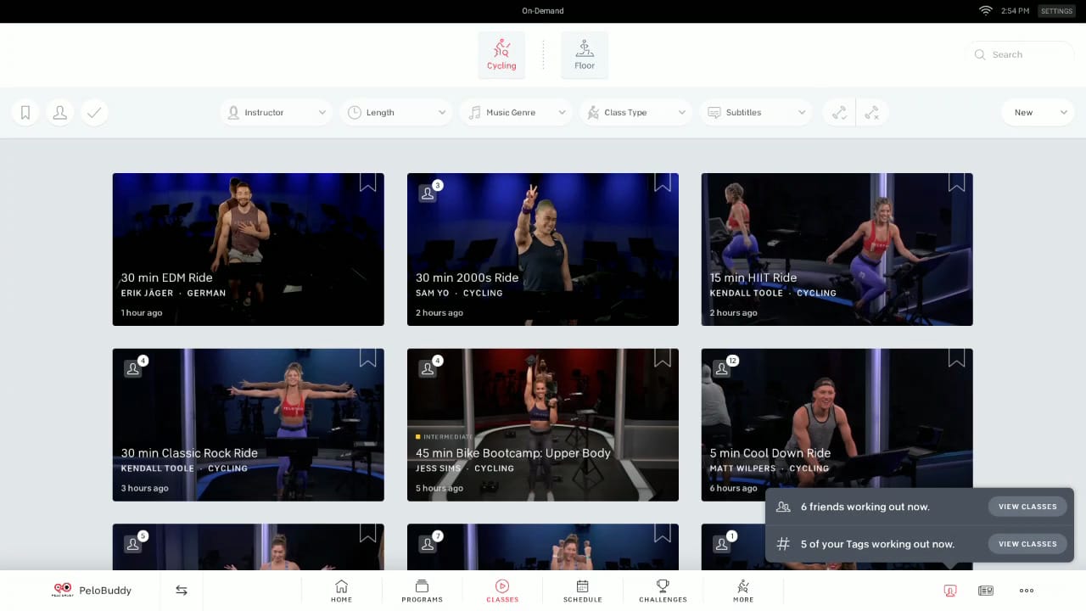This screenshot has width=1086, height=611.
Task: Open the Instructor filter dropdown
Action: point(276,112)
